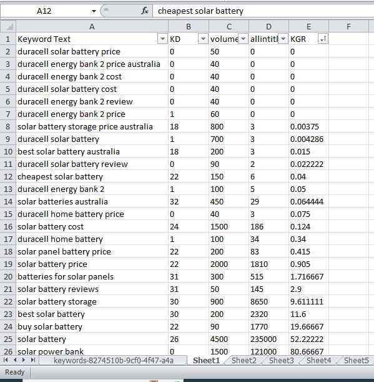The width and height of the screenshot is (374, 382).
Task: Click Ready status bar indicator
Action: click(14, 372)
